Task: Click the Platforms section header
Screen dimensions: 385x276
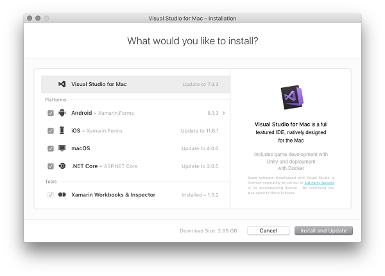Action: click(x=56, y=99)
